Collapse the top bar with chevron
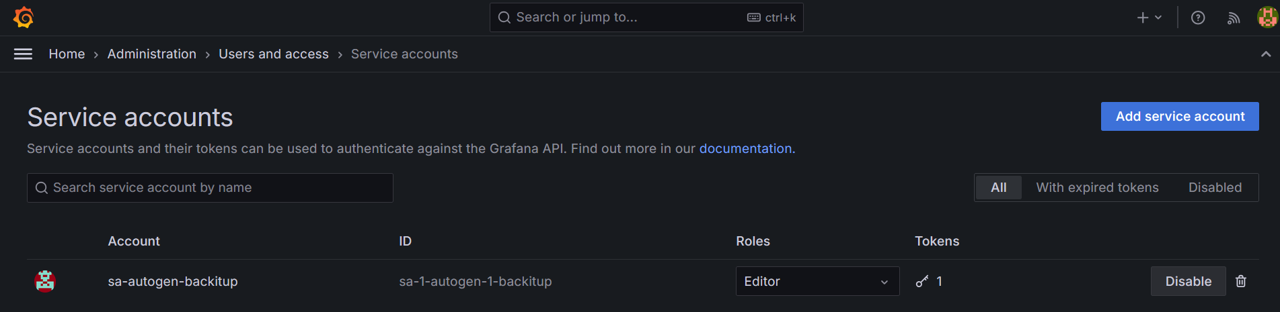This screenshot has height=312, width=1280. [1266, 54]
